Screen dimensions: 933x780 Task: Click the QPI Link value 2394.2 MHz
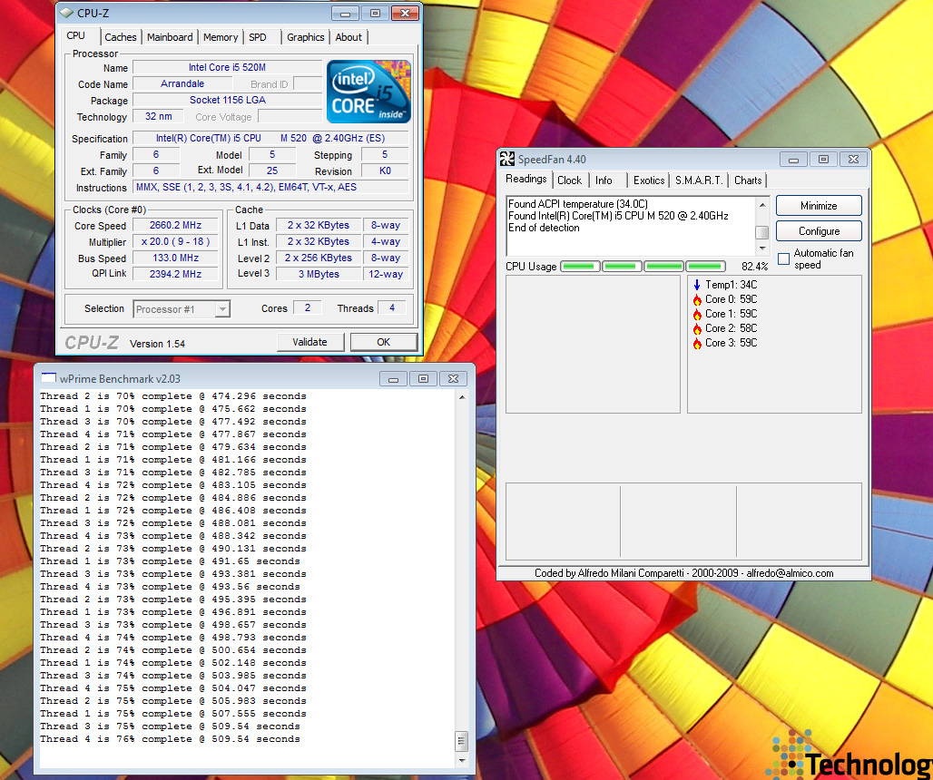175,274
